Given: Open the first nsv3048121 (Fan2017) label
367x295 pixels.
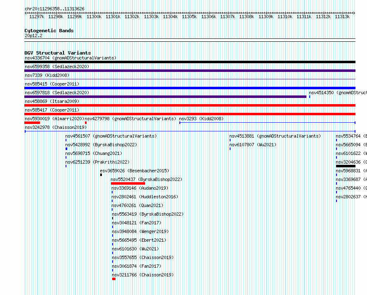Looking at the screenshot, I should point(136,223).
